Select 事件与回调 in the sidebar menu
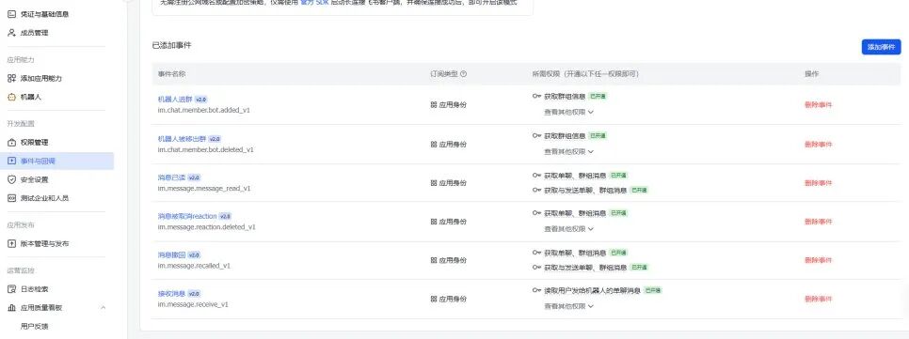Image resolution: width=909 pixels, height=339 pixels. (56, 161)
